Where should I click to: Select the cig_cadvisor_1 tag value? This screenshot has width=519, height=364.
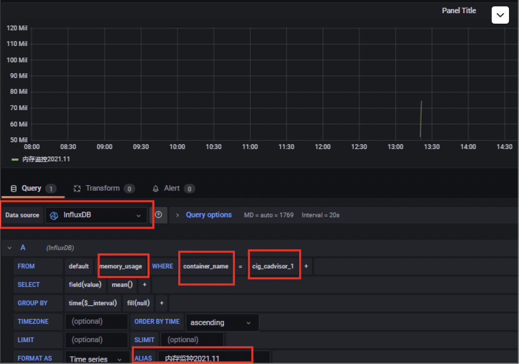pyautogui.click(x=273, y=266)
